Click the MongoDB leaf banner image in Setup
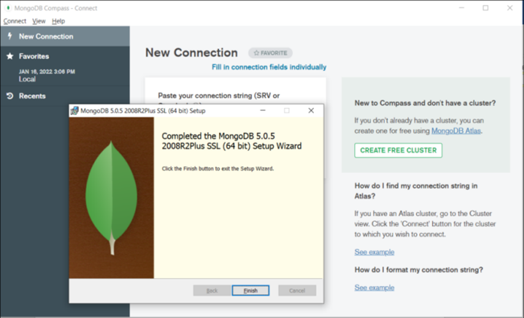Image resolution: width=524 pixels, height=318 pixels. (x=111, y=198)
